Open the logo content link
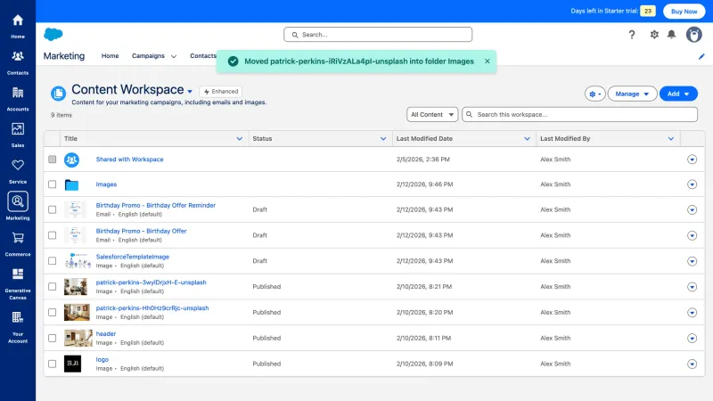 pos(102,359)
